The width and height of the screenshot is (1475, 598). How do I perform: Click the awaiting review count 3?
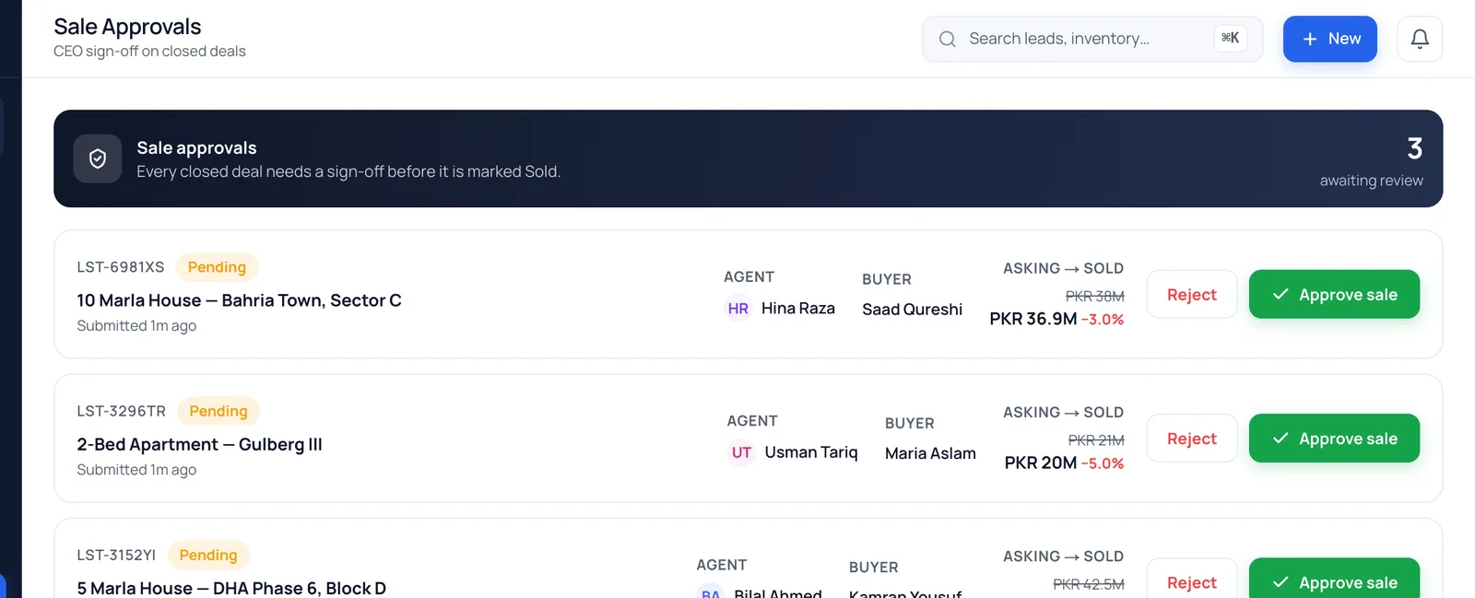click(x=1415, y=148)
